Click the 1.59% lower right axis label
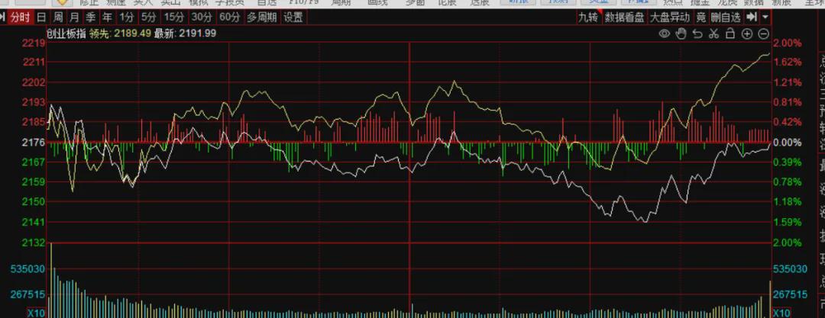The image size is (825, 318). click(788, 223)
